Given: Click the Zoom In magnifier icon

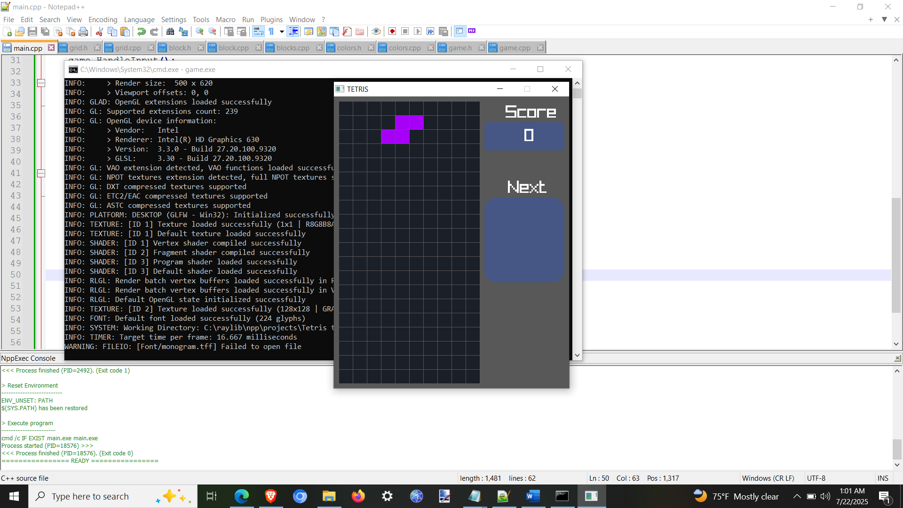Looking at the screenshot, I should [x=200, y=32].
